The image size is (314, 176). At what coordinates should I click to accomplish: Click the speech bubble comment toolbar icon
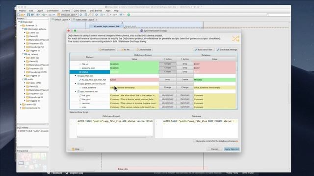[97, 15]
